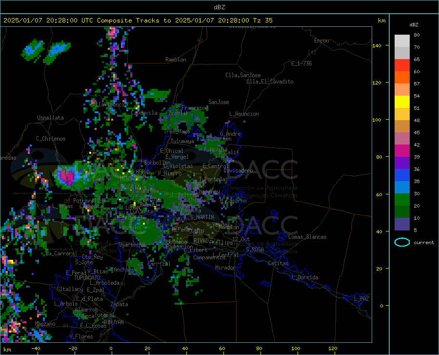Click the TUNUYAN label

pos(113,322)
